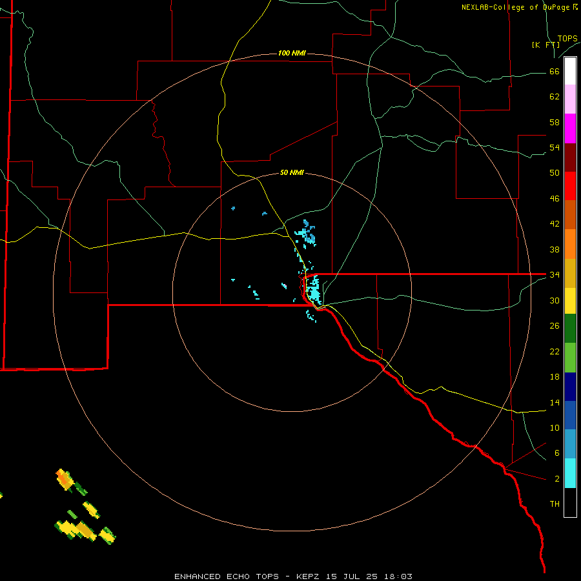Click the light blue 6 kft legend swatch

[570, 444]
